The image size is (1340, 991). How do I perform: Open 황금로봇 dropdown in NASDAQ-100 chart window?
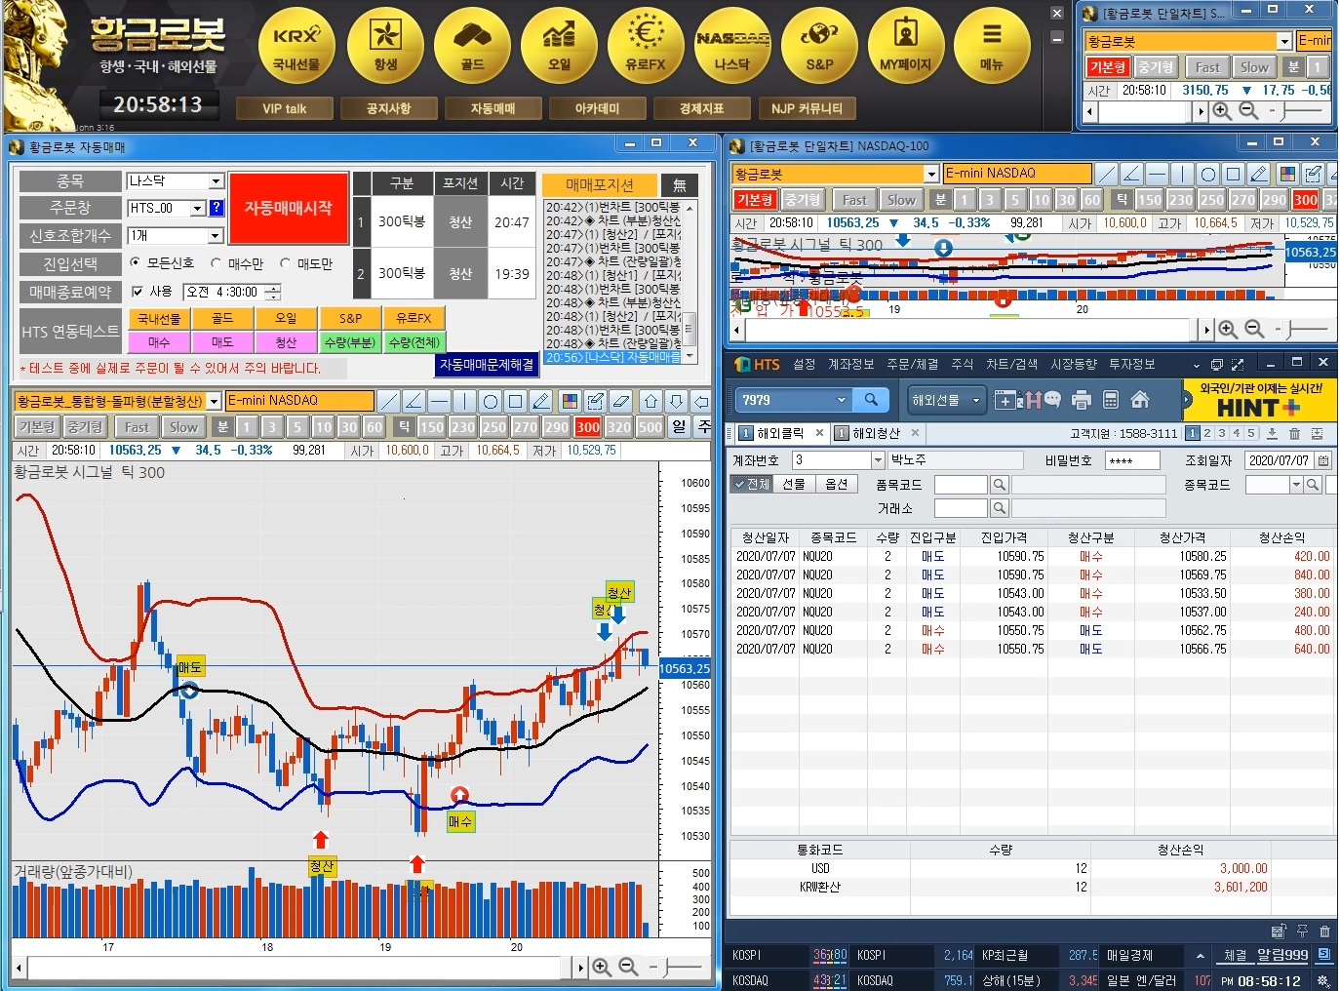931,174
